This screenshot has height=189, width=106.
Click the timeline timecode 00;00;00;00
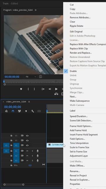[13, 107]
